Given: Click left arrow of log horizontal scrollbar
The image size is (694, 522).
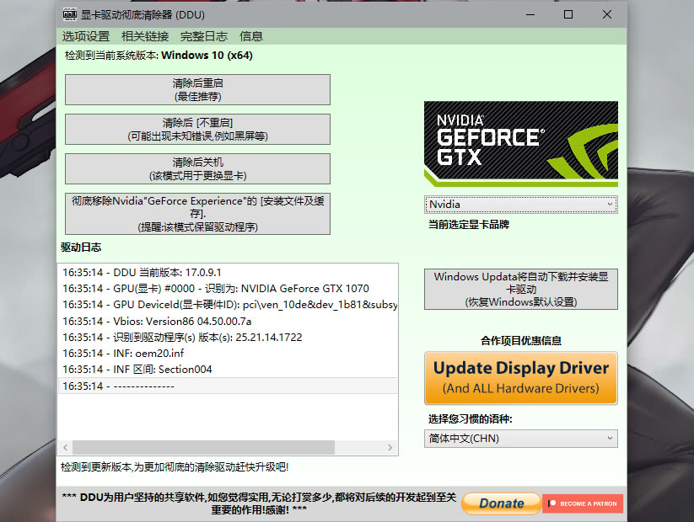Looking at the screenshot, I should [66, 447].
